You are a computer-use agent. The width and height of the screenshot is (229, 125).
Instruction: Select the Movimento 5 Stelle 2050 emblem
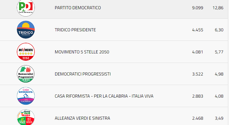26,52
